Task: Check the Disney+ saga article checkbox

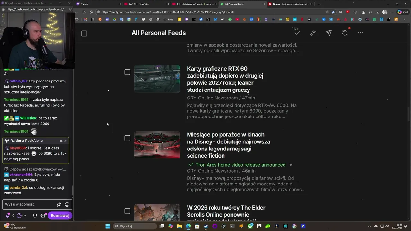Action: coord(127,138)
